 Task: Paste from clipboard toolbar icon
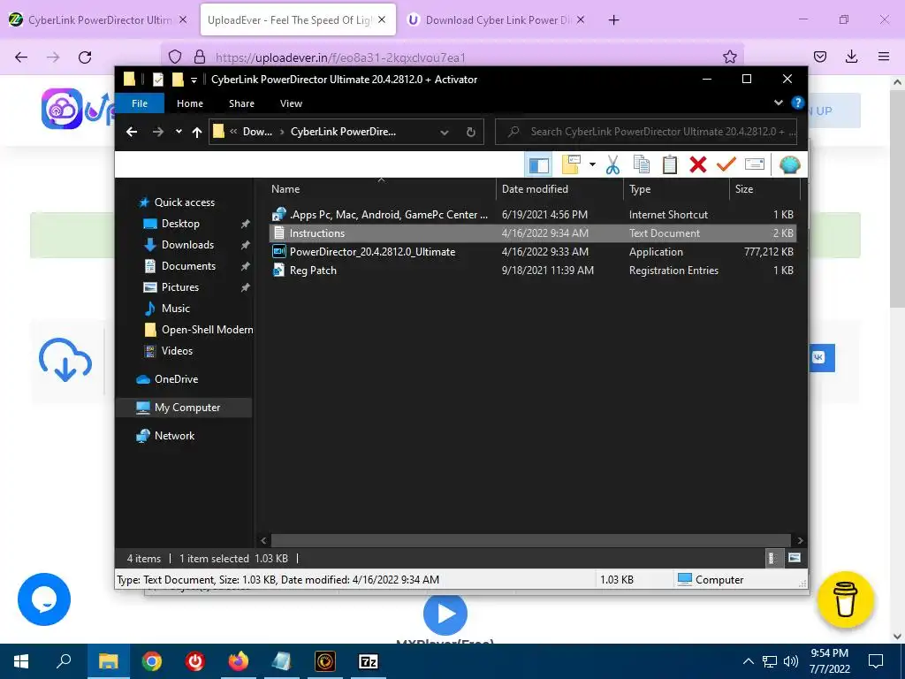[670, 165]
